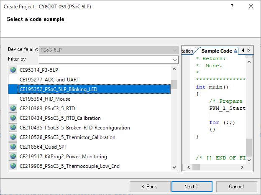Click the lock icon on Sample Code tab
The width and height of the screenshot is (261, 195).
click(235, 51)
